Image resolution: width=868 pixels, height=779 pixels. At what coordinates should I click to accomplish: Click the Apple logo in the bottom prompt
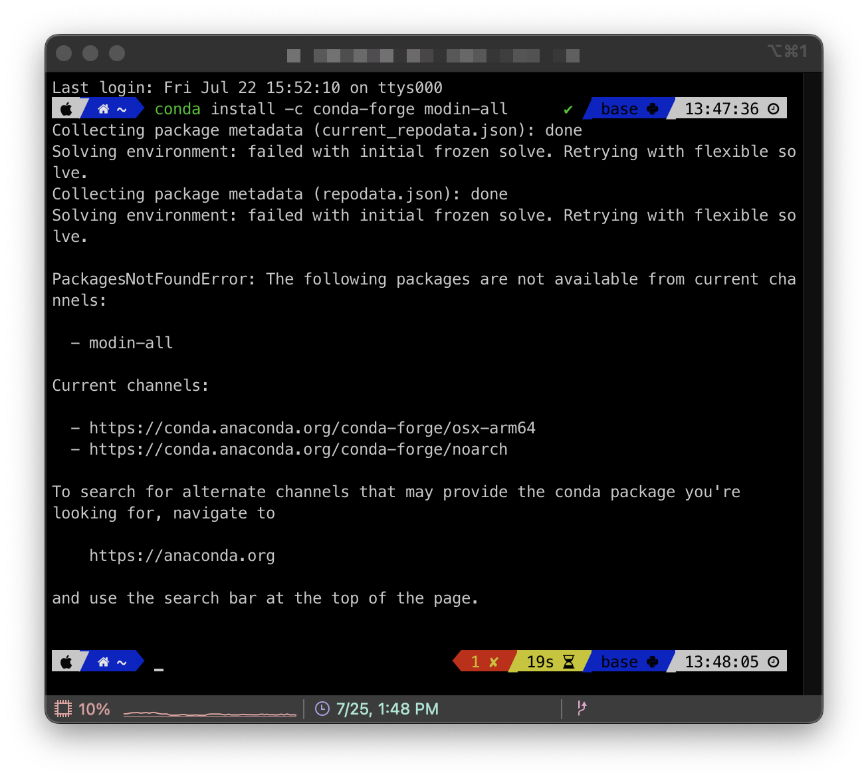click(67, 661)
